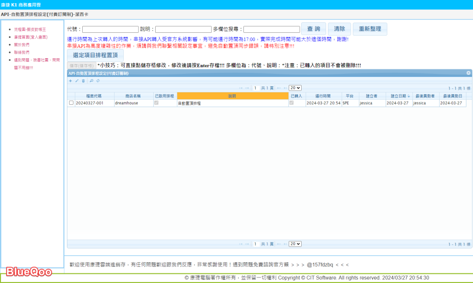The height and width of the screenshot is (283, 473).
Task: Click the 選定項目排程置頂 button
Action: pos(95,55)
